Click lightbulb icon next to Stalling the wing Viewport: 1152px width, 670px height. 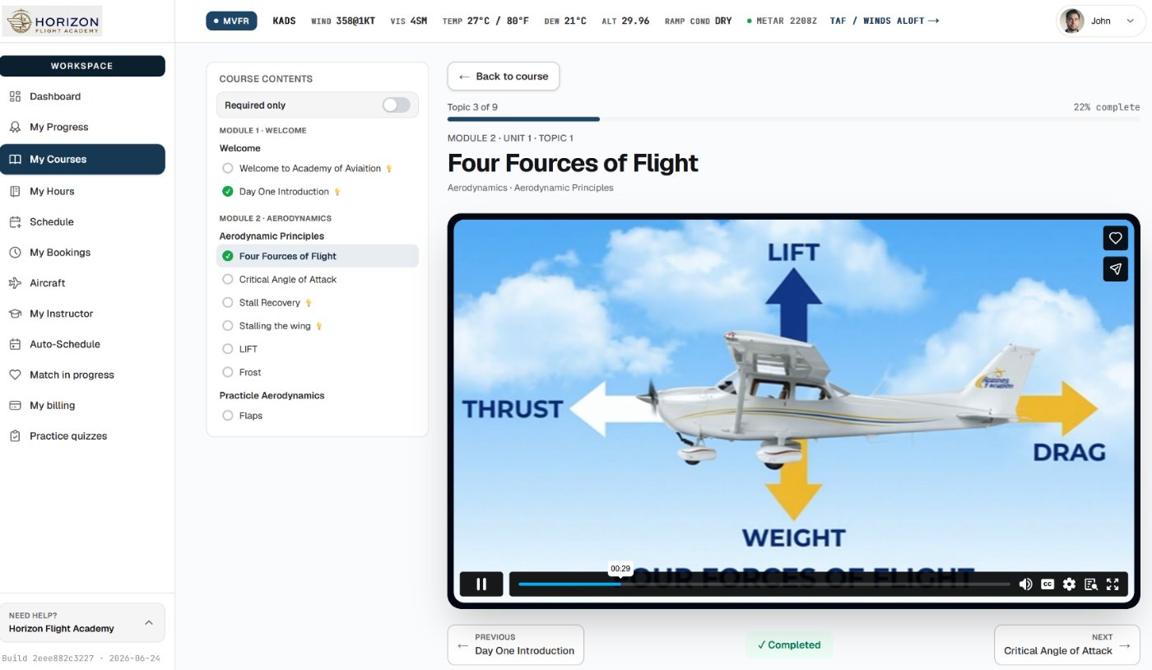click(319, 326)
